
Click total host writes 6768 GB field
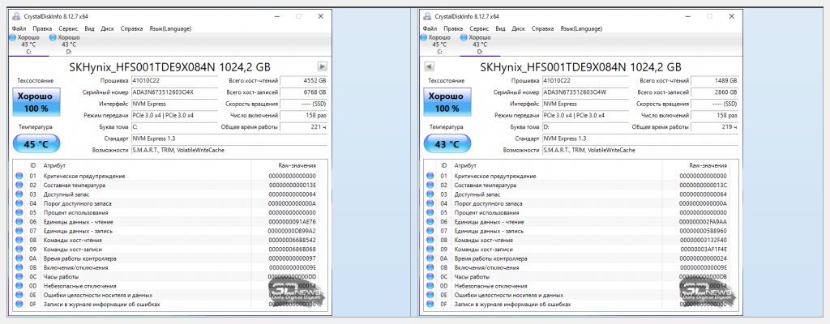[x=303, y=92]
